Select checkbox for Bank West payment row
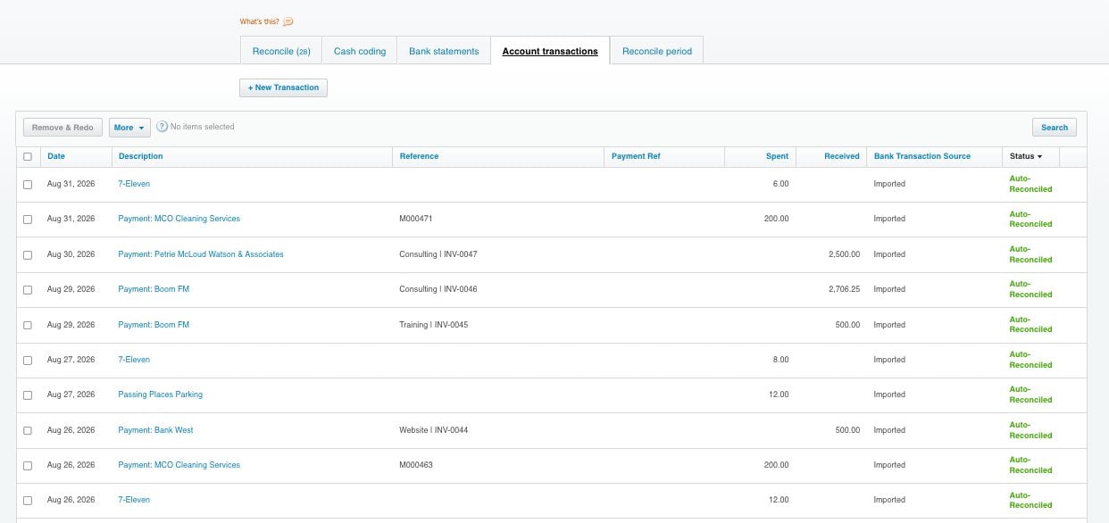Screen dimensions: 1109x523 [x=28, y=430]
